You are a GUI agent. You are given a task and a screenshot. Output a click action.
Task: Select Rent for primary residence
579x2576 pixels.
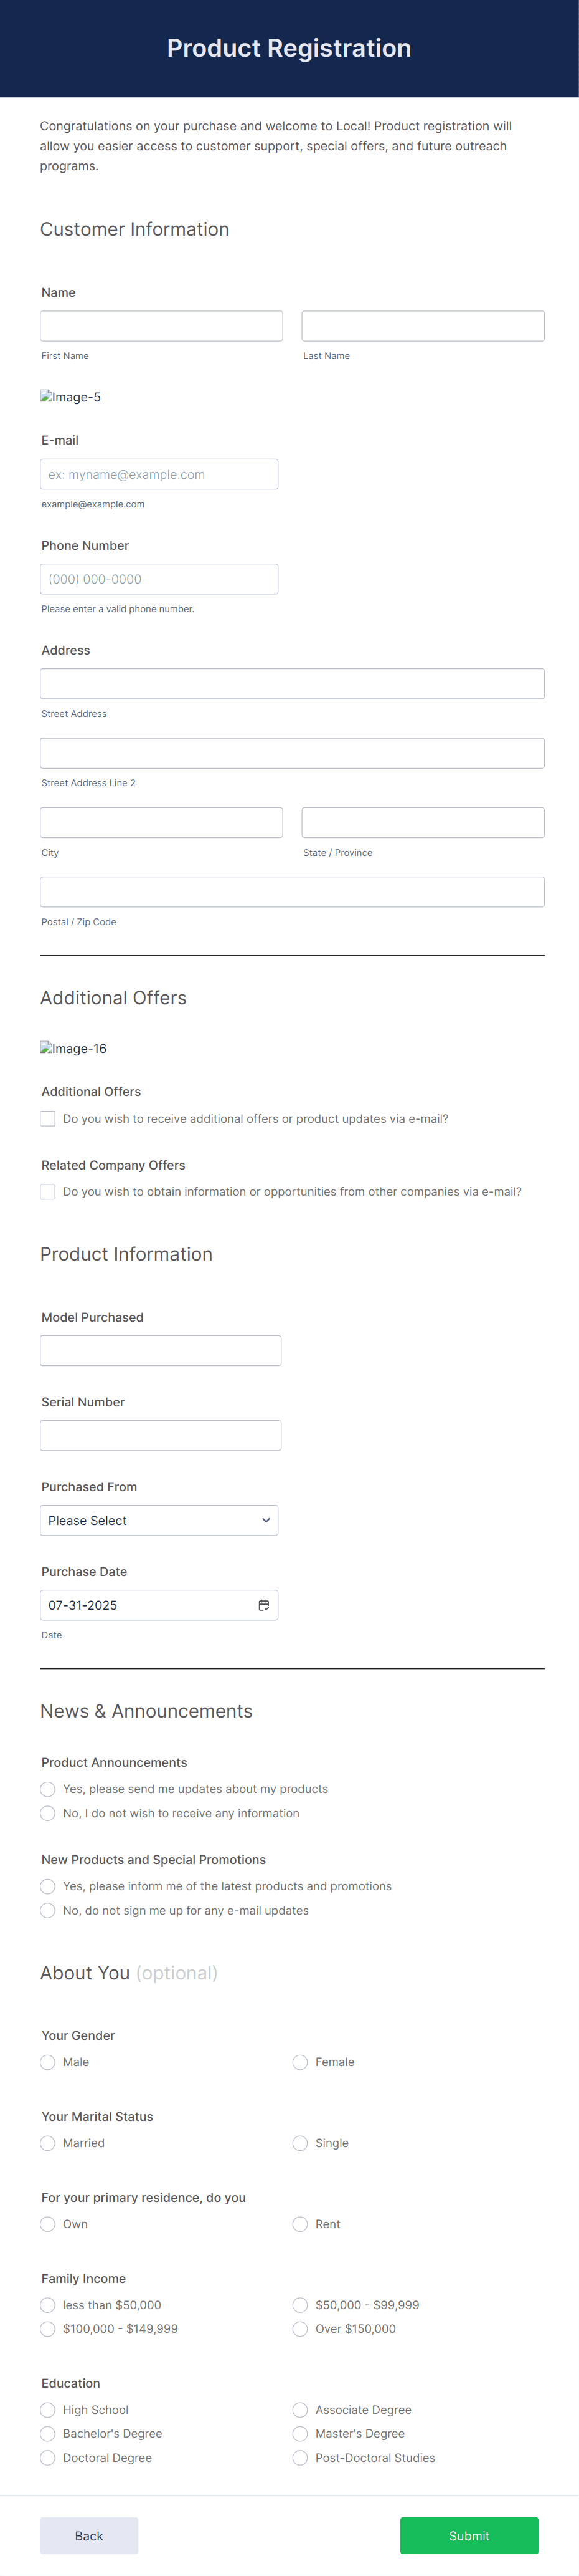(x=299, y=2224)
